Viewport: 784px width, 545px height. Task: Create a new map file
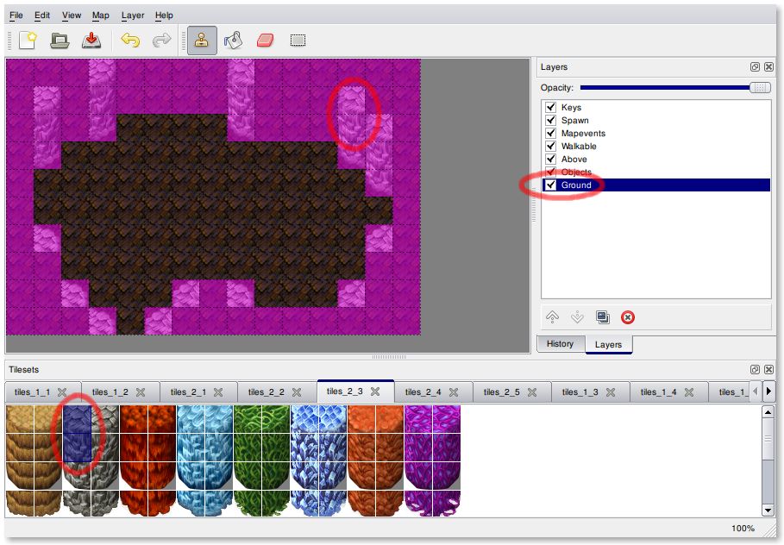pyautogui.click(x=28, y=41)
